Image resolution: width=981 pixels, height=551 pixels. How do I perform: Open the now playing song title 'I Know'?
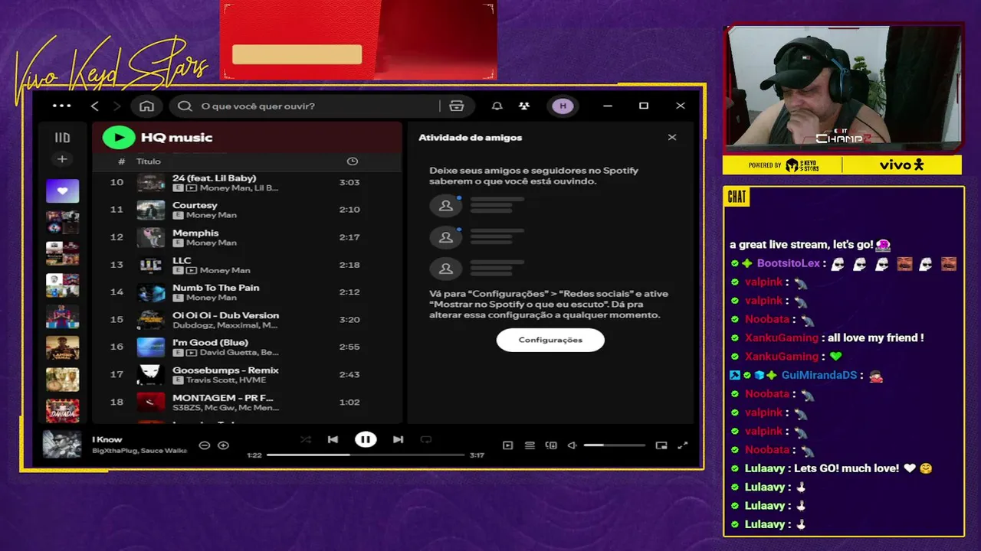107,439
